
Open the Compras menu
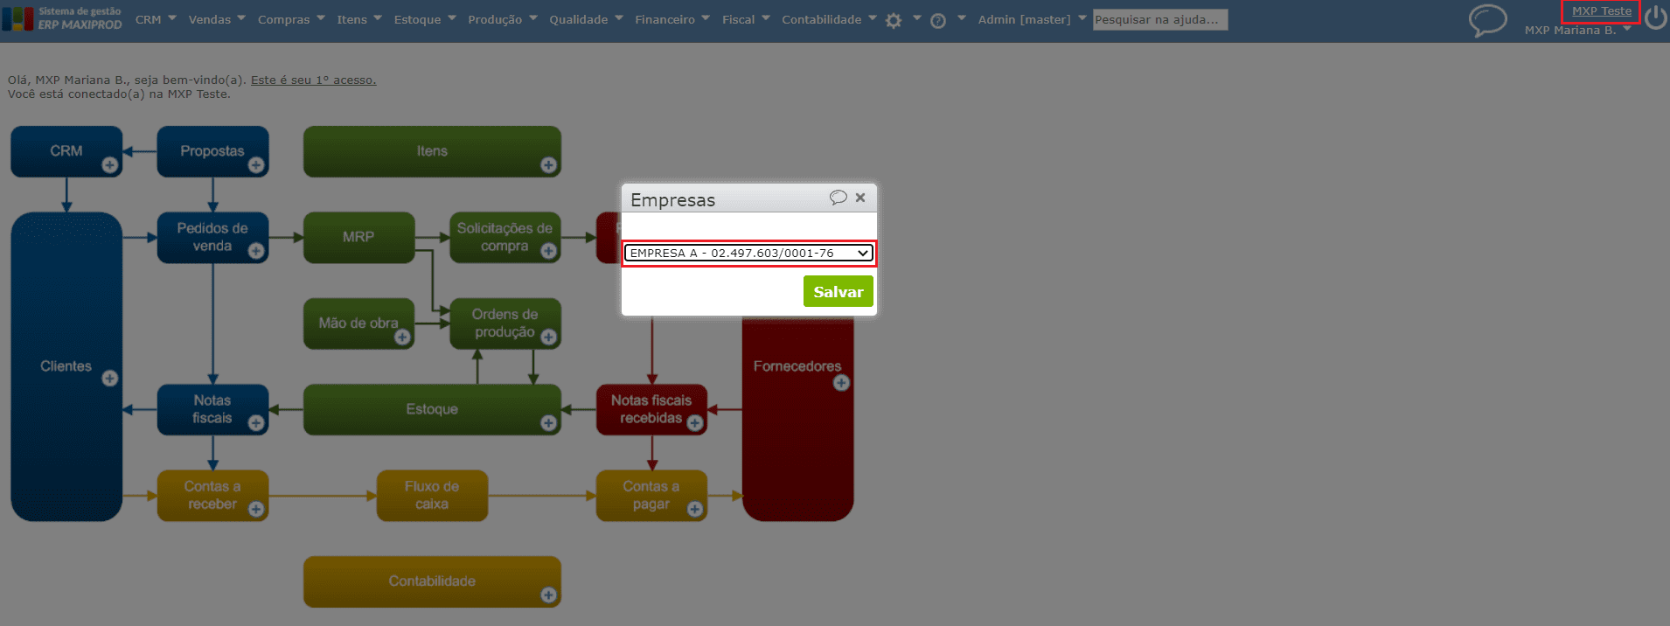(291, 19)
